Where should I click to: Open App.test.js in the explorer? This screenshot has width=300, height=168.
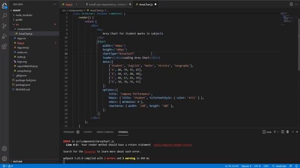pyautogui.click(x=23, y=48)
